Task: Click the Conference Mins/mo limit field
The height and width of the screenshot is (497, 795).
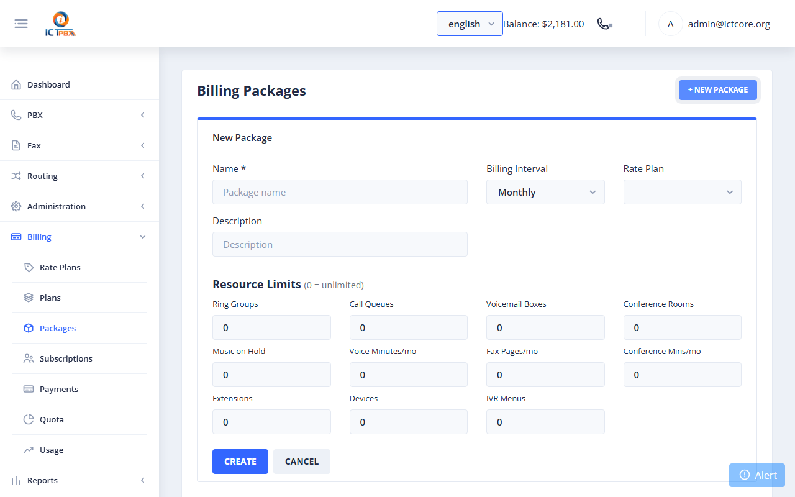Action: [x=683, y=375]
